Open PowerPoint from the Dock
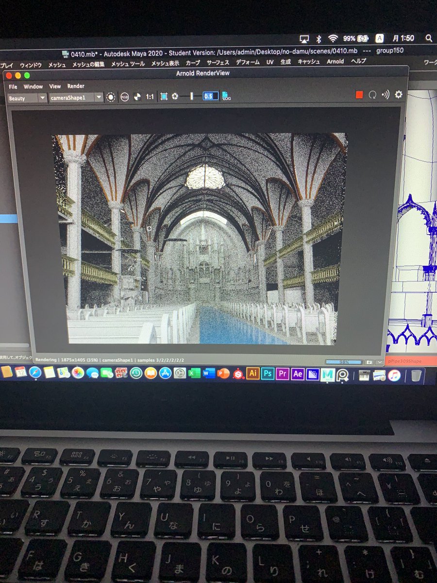This screenshot has width=437, height=583. pyautogui.click(x=224, y=374)
